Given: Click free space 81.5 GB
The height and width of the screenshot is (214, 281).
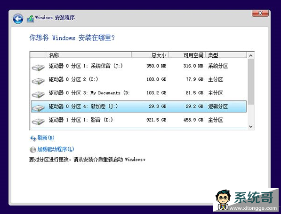Looking at the screenshot, I should pos(194,93).
